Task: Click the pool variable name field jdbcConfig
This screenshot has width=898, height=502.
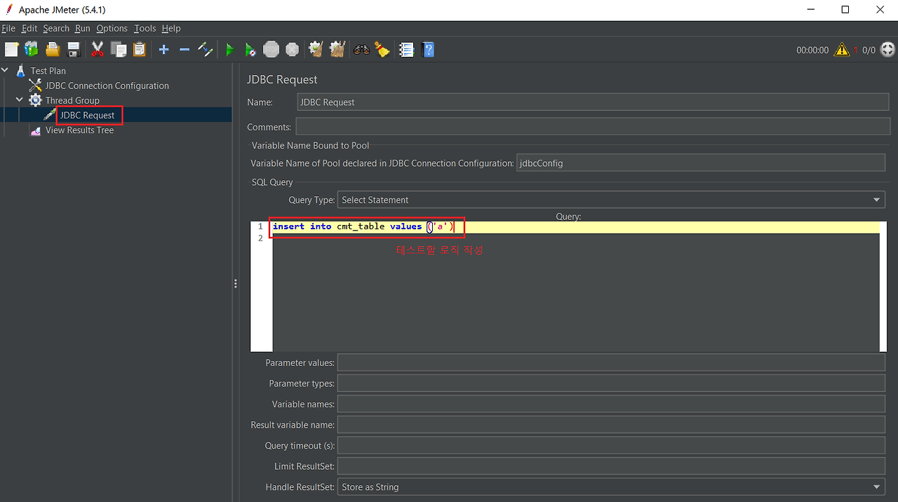Action: click(x=701, y=163)
